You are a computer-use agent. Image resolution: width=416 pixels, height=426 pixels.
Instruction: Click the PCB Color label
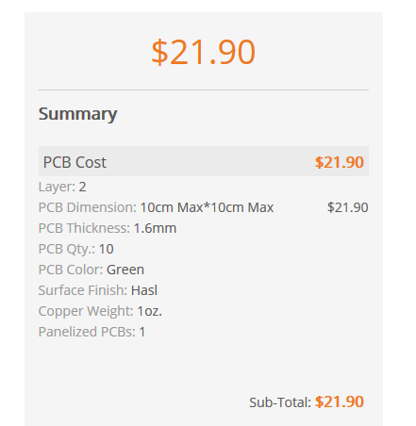click(71, 270)
